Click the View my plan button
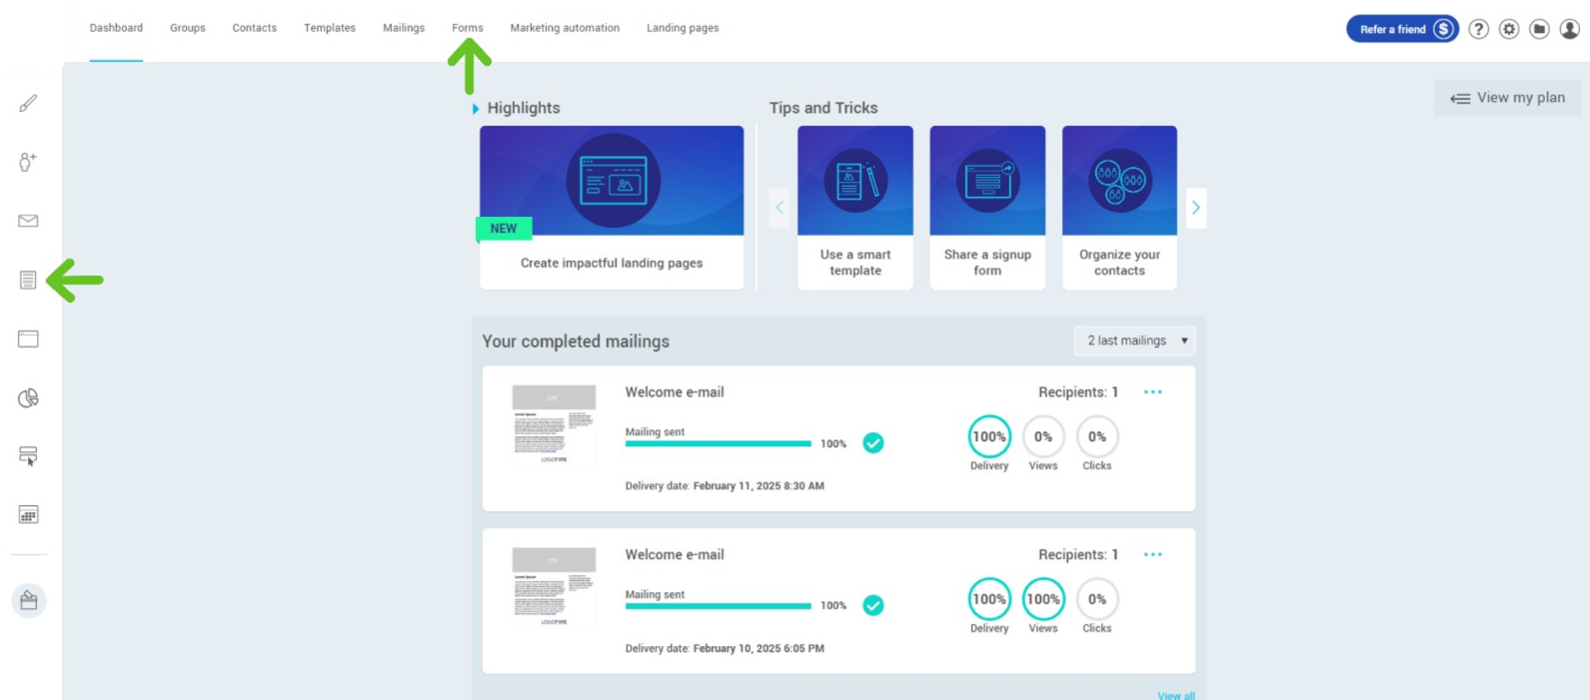Screen dimensions: 1590x700 pos(1508,98)
